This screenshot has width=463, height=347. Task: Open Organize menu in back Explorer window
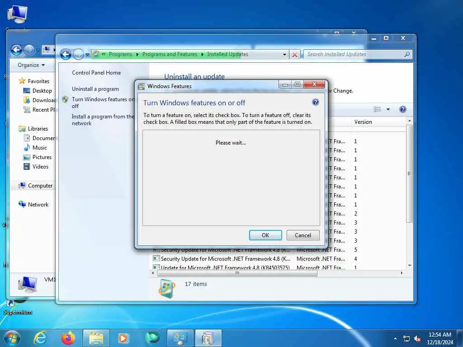(31, 65)
